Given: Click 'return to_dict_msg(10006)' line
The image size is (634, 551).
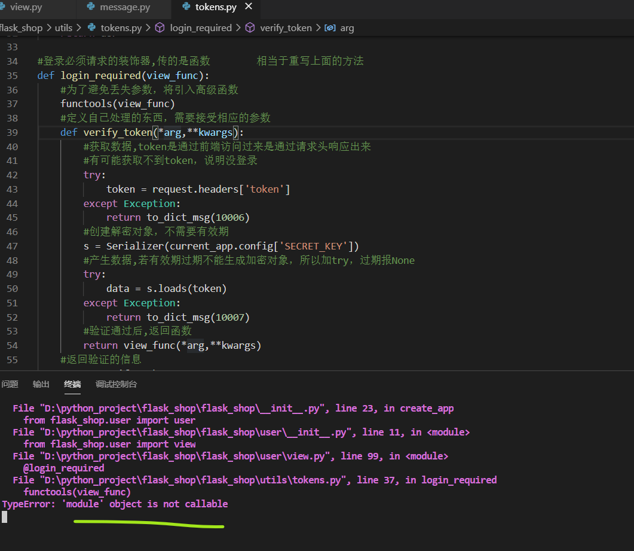Looking at the screenshot, I should (178, 218).
